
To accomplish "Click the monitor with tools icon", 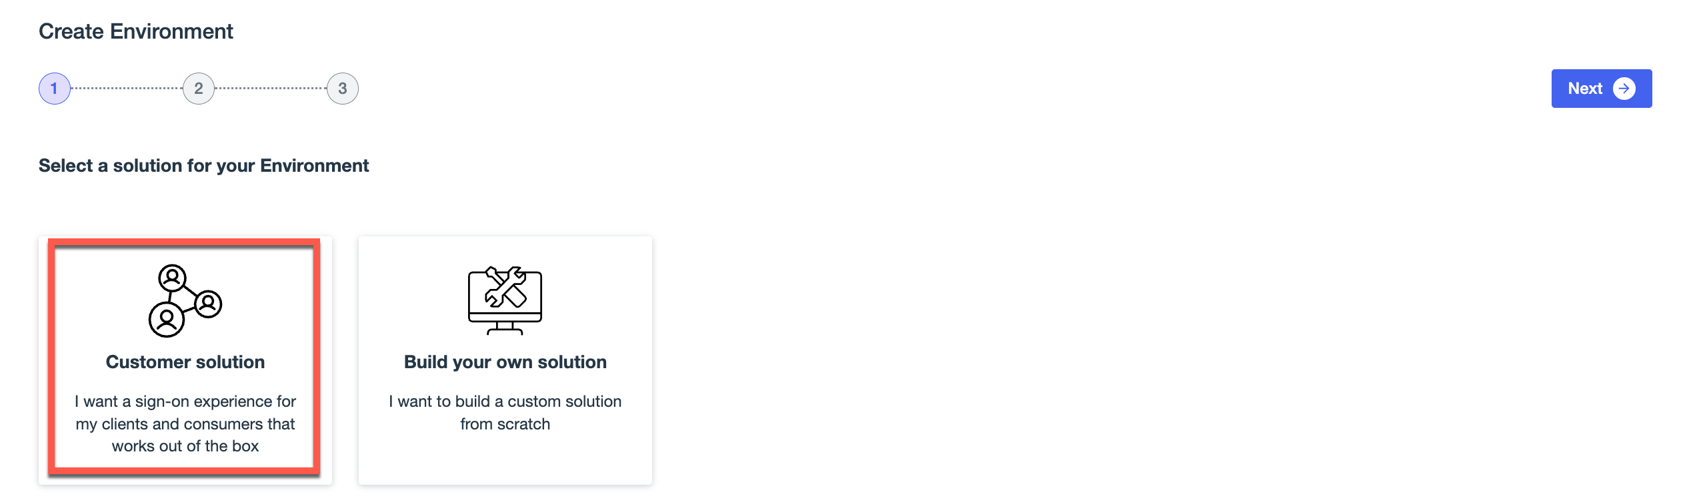I will (x=505, y=301).
